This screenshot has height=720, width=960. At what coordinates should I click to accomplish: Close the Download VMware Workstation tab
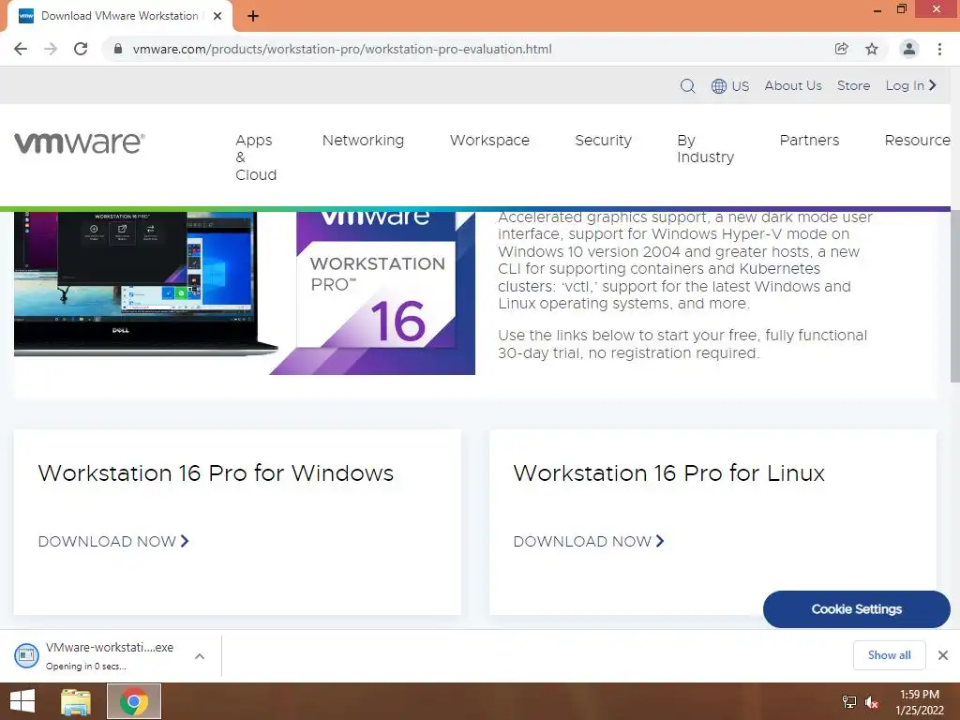217,16
